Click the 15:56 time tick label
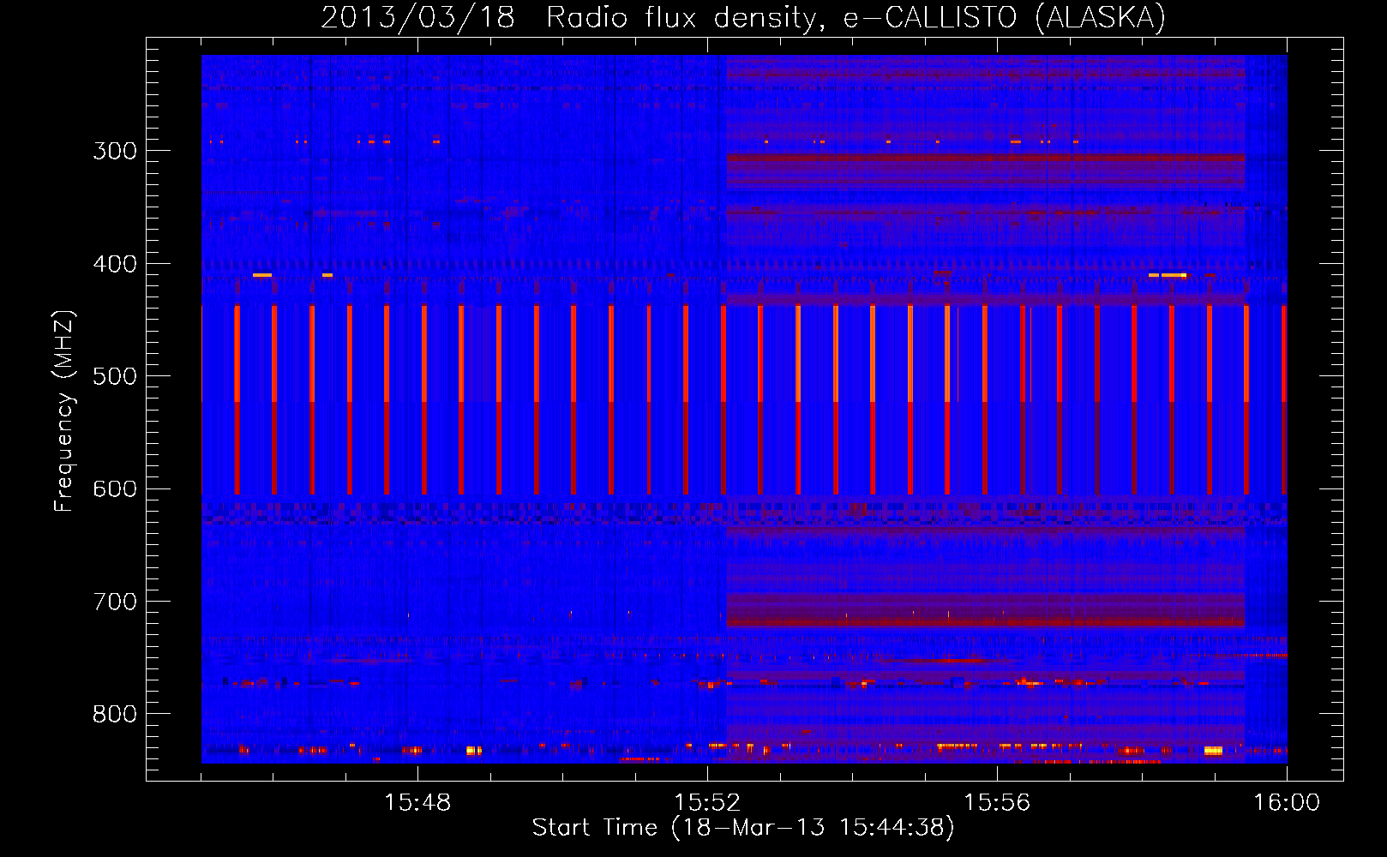The width and height of the screenshot is (1387, 857). pos(997,802)
